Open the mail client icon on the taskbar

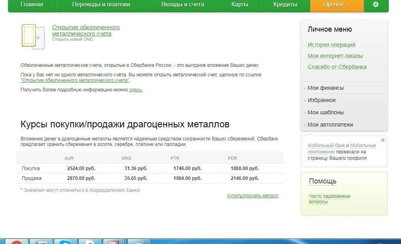[x=113, y=241]
